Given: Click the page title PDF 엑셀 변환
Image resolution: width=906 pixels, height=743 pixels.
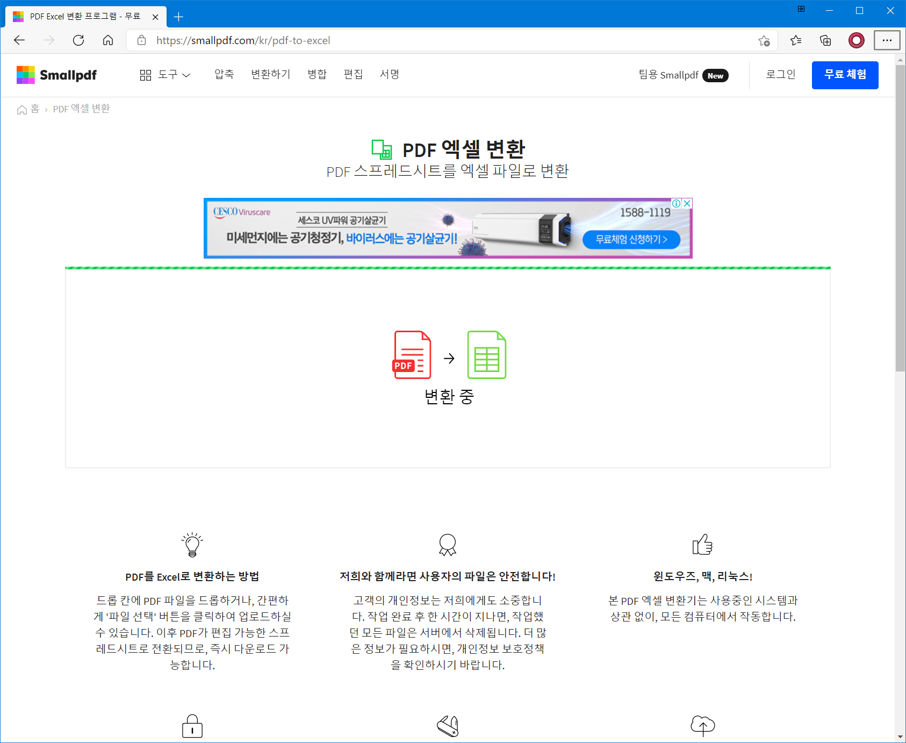Looking at the screenshot, I should (x=464, y=150).
